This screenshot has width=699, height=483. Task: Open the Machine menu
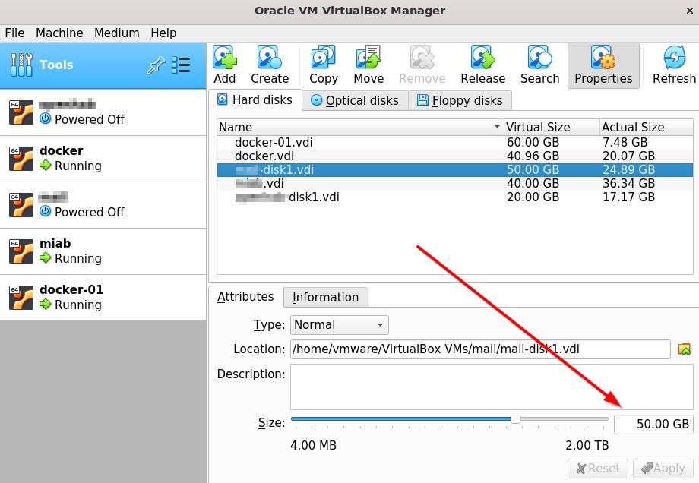(59, 33)
